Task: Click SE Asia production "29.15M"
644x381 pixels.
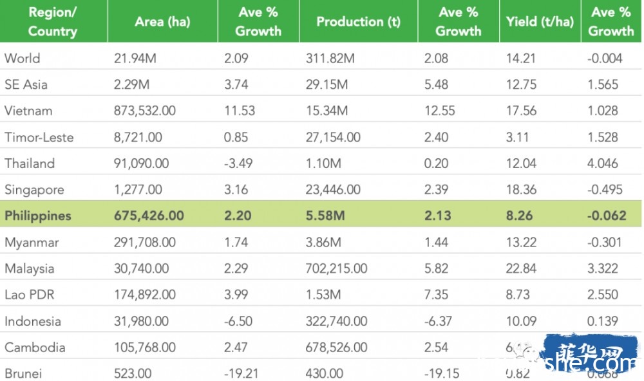Action: pos(327,84)
